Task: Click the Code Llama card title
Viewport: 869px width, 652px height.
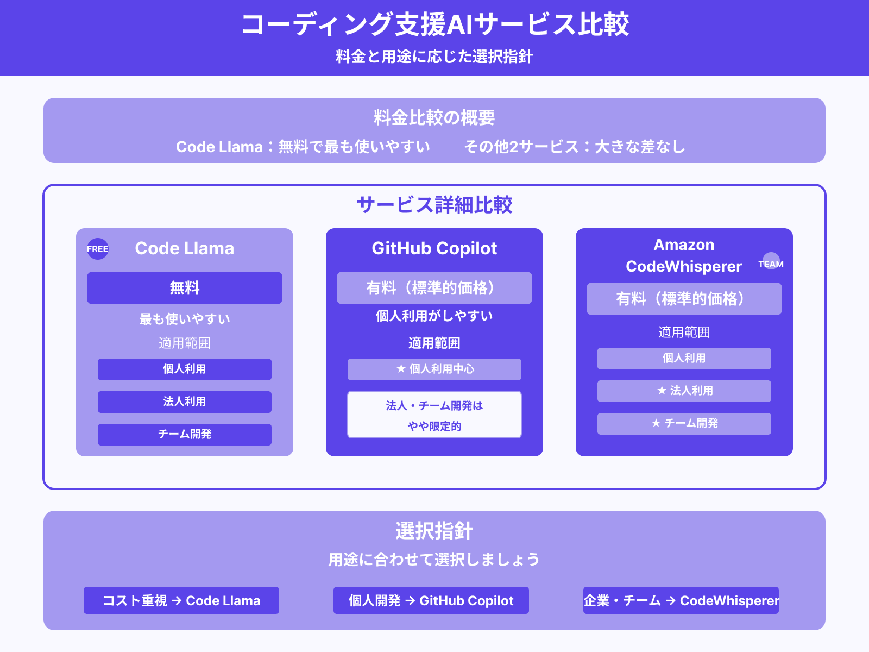Action: tap(185, 248)
